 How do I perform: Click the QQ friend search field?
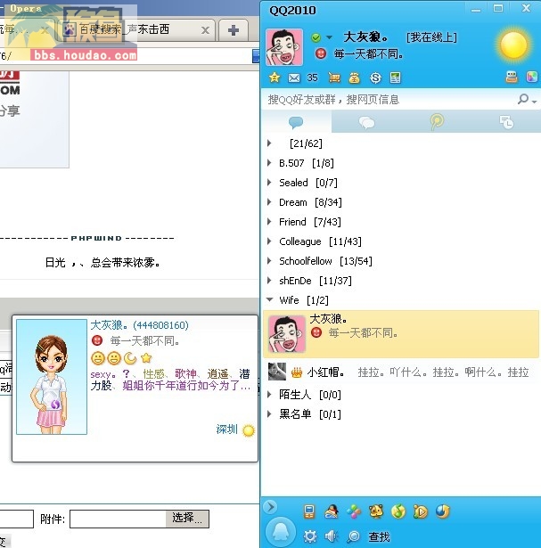[x=389, y=100]
